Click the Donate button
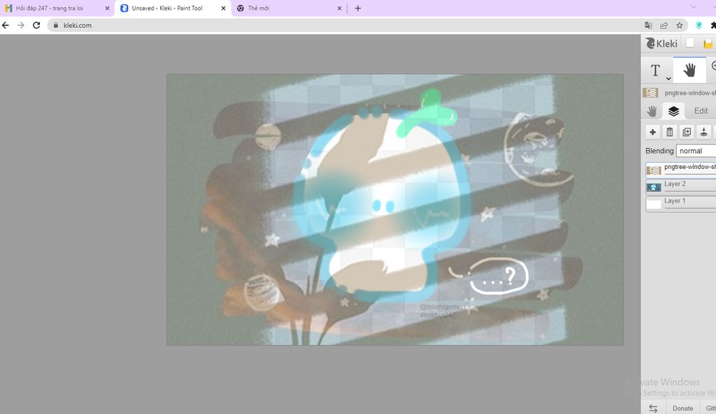The height and width of the screenshot is (414, 716). pyautogui.click(x=682, y=408)
